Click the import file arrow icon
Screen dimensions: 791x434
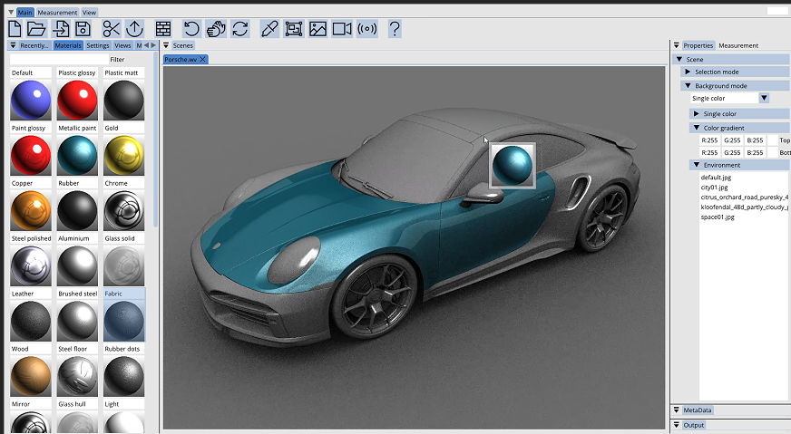[61, 29]
